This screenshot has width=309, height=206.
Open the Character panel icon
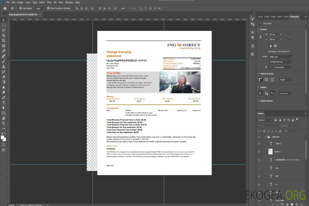click(x=253, y=32)
